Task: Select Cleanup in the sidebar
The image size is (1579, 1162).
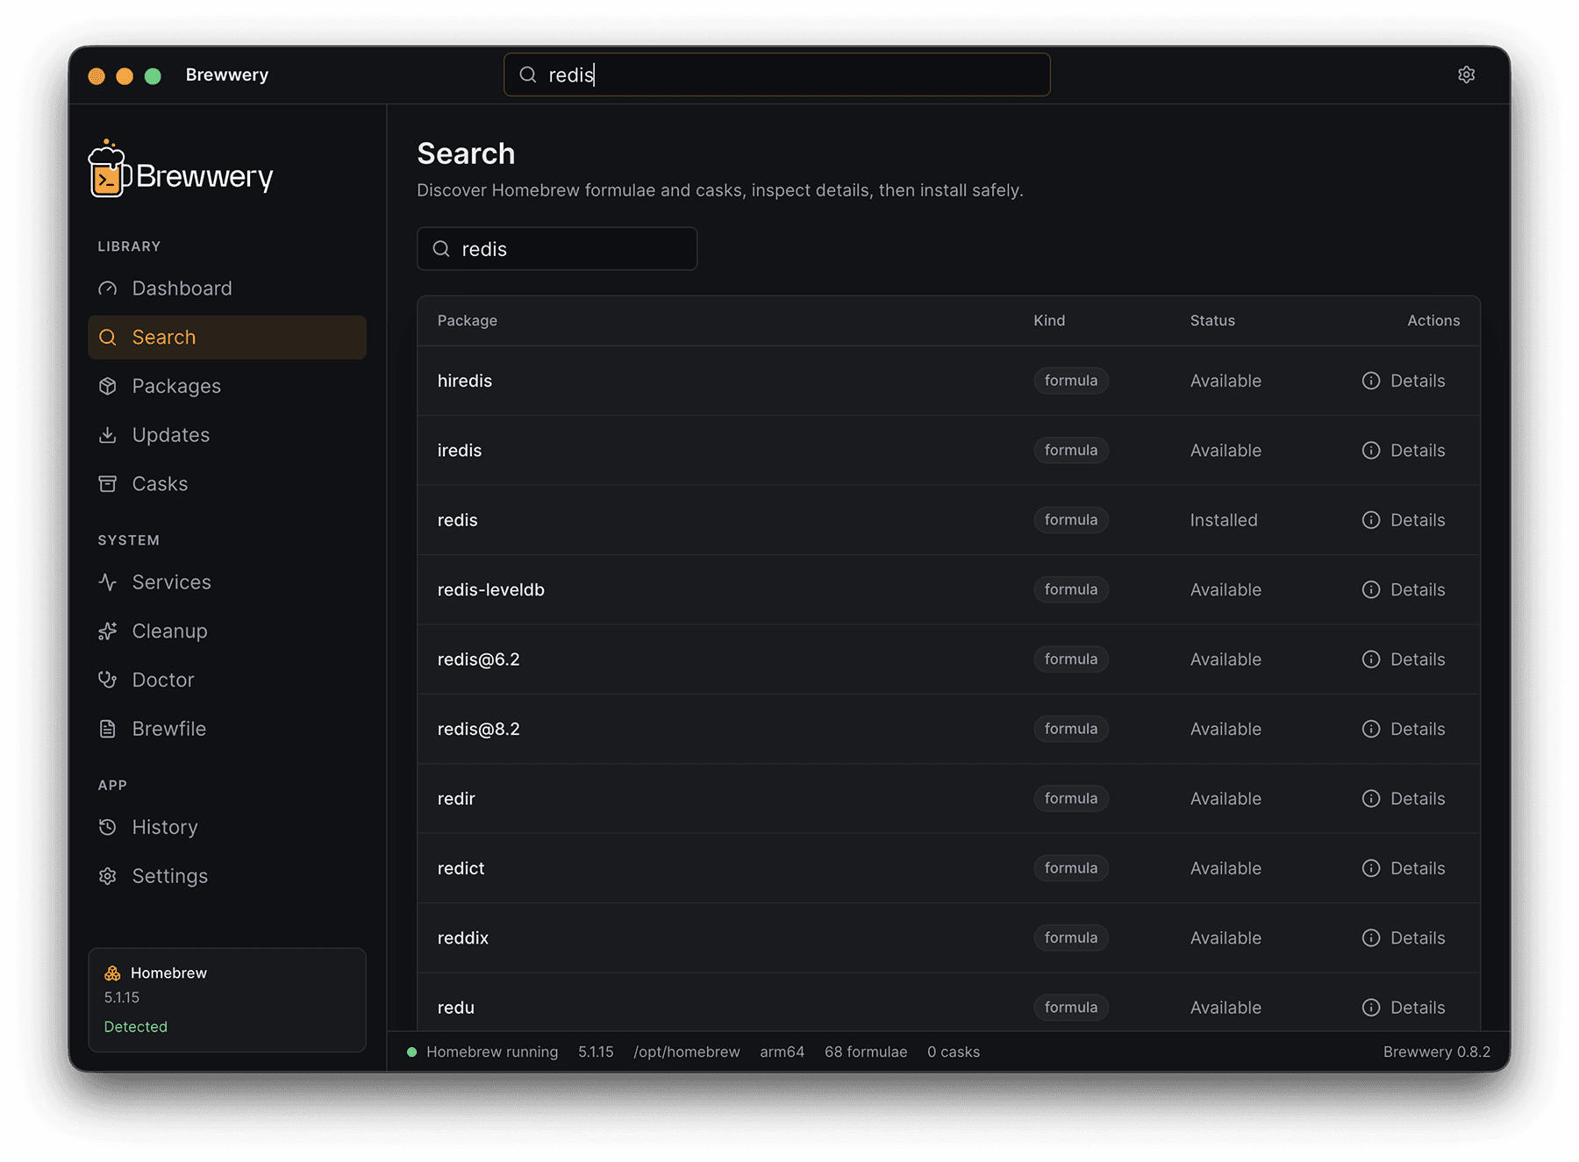Action: (227, 631)
